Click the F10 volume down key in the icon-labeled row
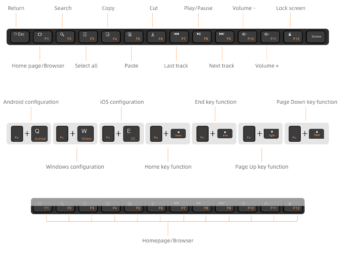Image resolution: width=343 pixels, height=253 pixels. 247,37
